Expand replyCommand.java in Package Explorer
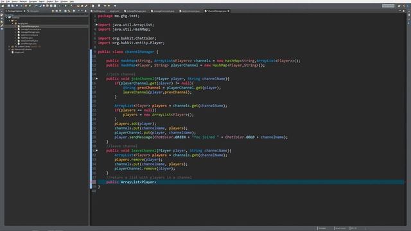The image size is (411, 231). (x=15, y=35)
